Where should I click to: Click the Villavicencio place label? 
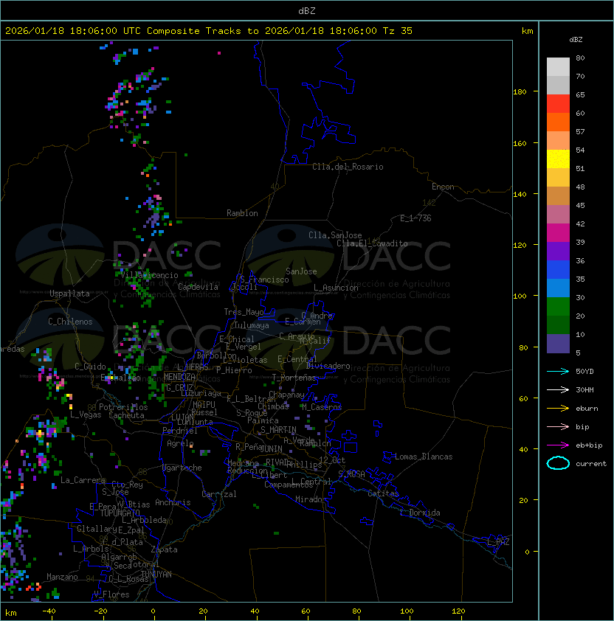pyautogui.click(x=149, y=275)
